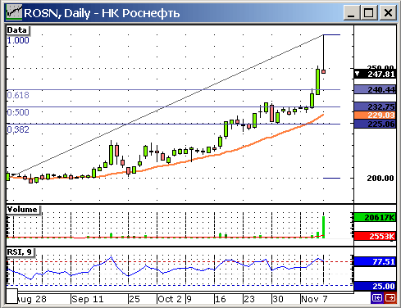Viewport: 401px width, 308px height.
Task: Select the RSI, 9 panel label
Action: click(21, 252)
